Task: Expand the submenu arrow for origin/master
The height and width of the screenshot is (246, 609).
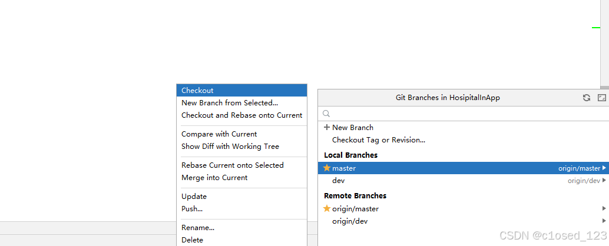Action: [604, 209]
